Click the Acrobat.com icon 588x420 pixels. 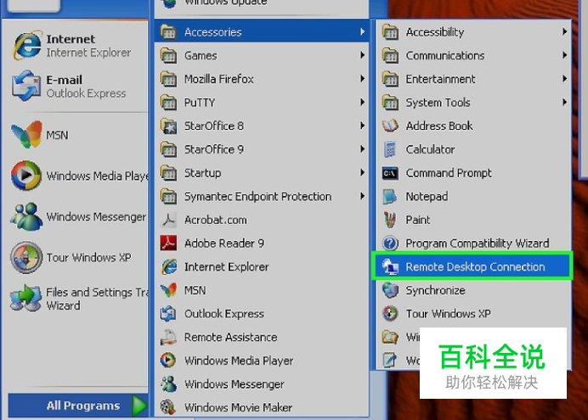point(168,220)
